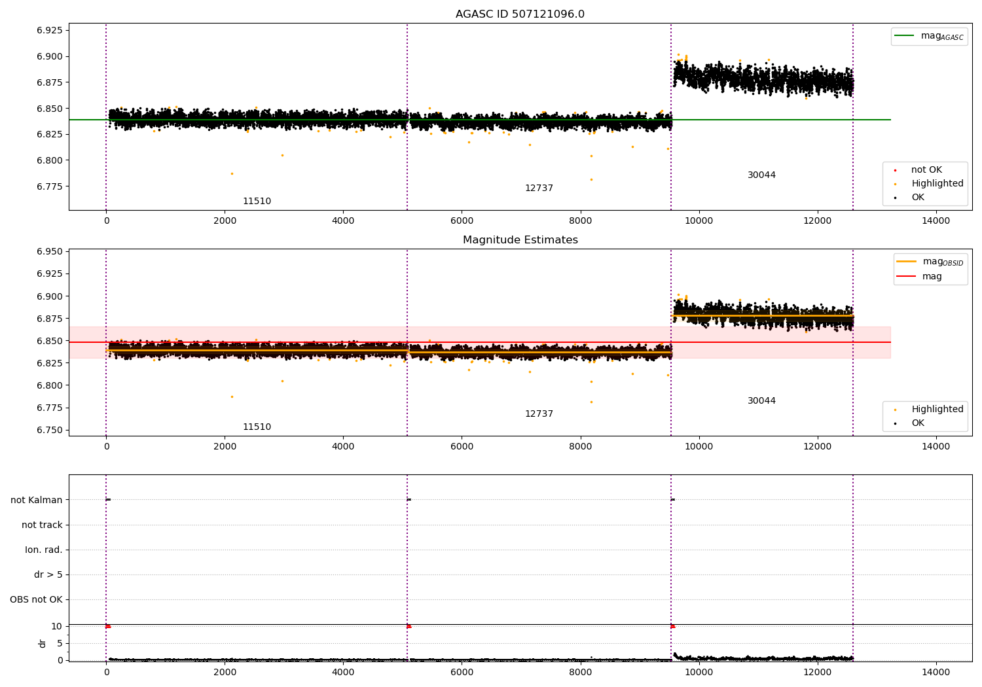Click the green AGASC magnitude line right of data
This screenshot has height=687, width=982.
[871, 120]
